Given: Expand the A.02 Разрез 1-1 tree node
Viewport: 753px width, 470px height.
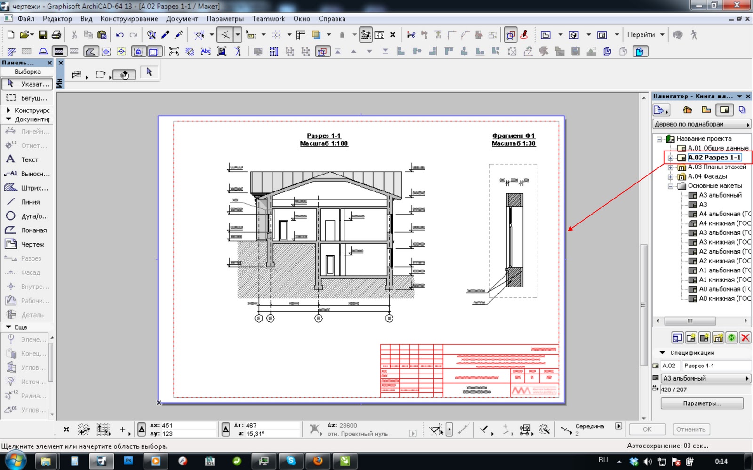Looking at the screenshot, I should click(671, 158).
